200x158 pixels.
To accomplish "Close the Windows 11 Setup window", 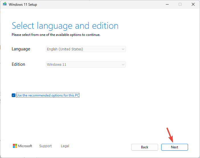I will coord(193,4).
